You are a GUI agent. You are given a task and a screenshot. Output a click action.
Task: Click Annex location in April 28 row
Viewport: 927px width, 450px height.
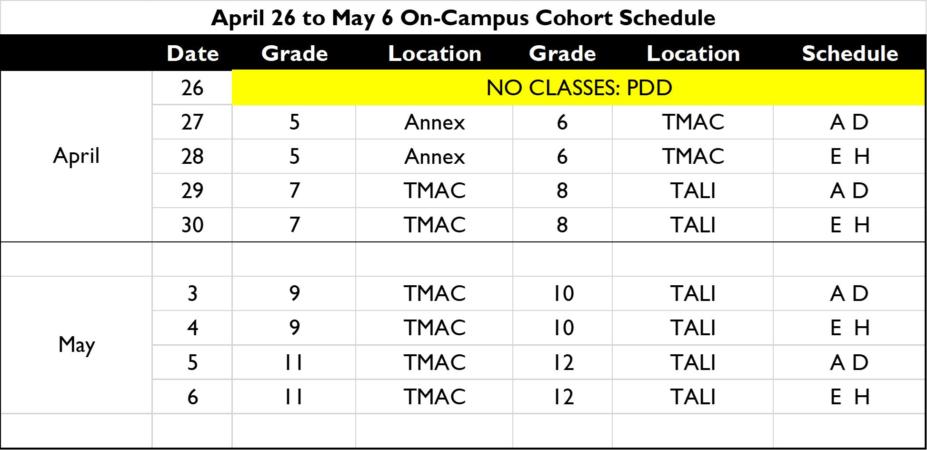[434, 156]
